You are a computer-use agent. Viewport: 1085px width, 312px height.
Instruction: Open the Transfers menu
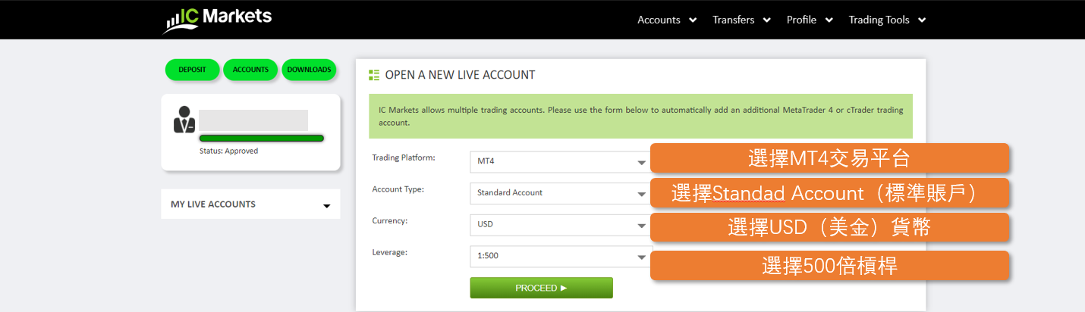(741, 20)
